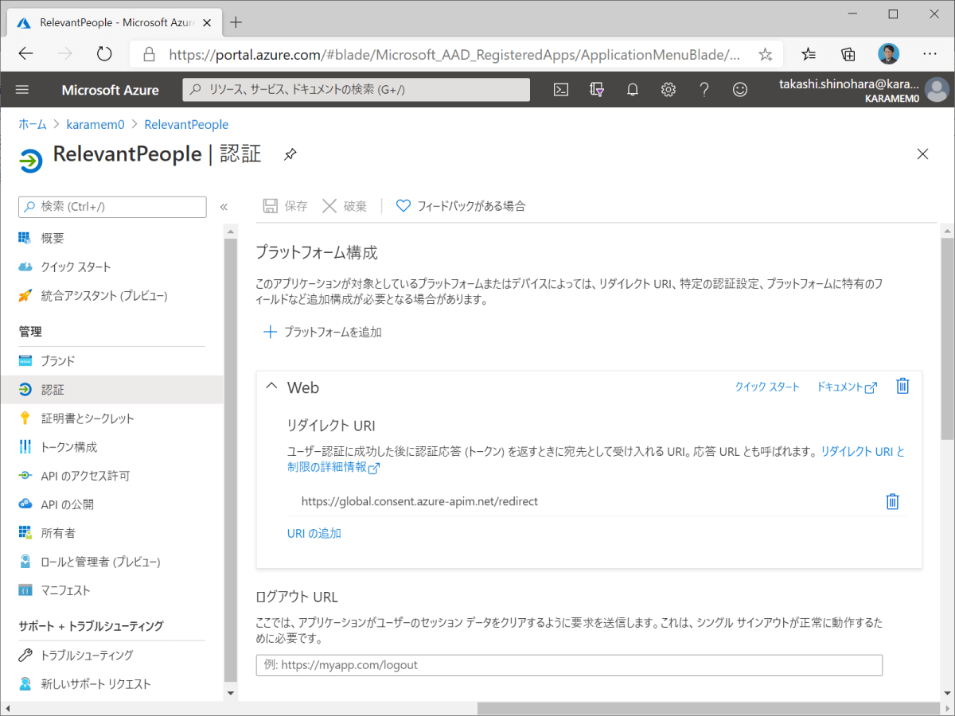Open a new browser tab with plus

pos(236,22)
